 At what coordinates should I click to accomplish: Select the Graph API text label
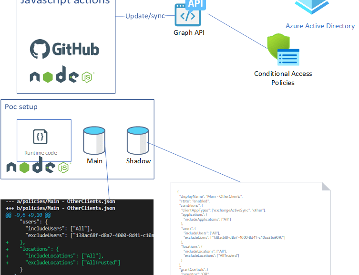click(x=189, y=32)
